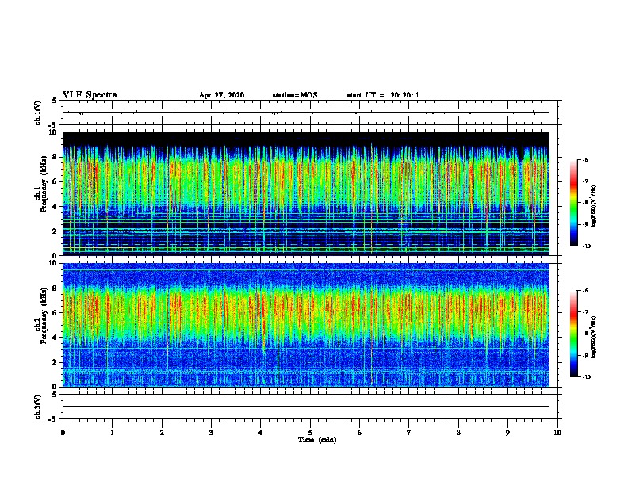628x485 pixels.
Task: Select the date text "Apr. 27, 2020"
Action: (x=221, y=95)
